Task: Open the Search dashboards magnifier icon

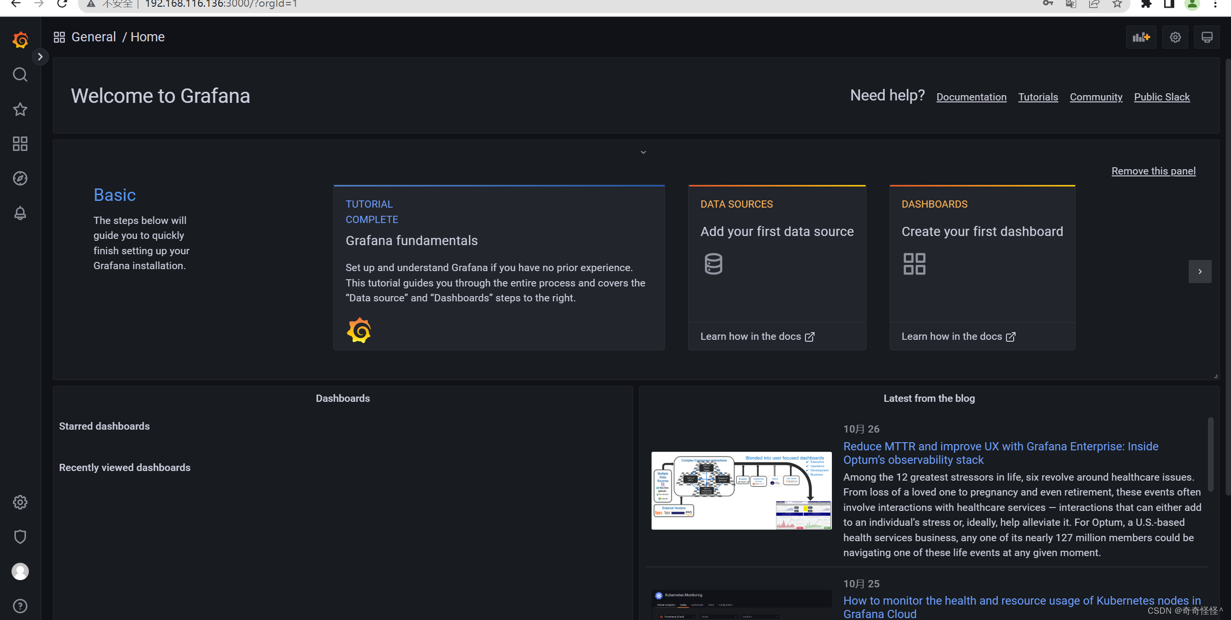Action: click(20, 74)
